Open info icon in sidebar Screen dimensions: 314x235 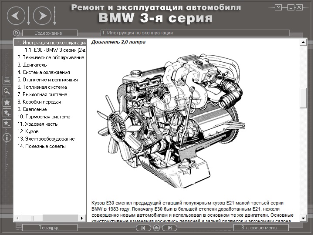click(x=7, y=138)
